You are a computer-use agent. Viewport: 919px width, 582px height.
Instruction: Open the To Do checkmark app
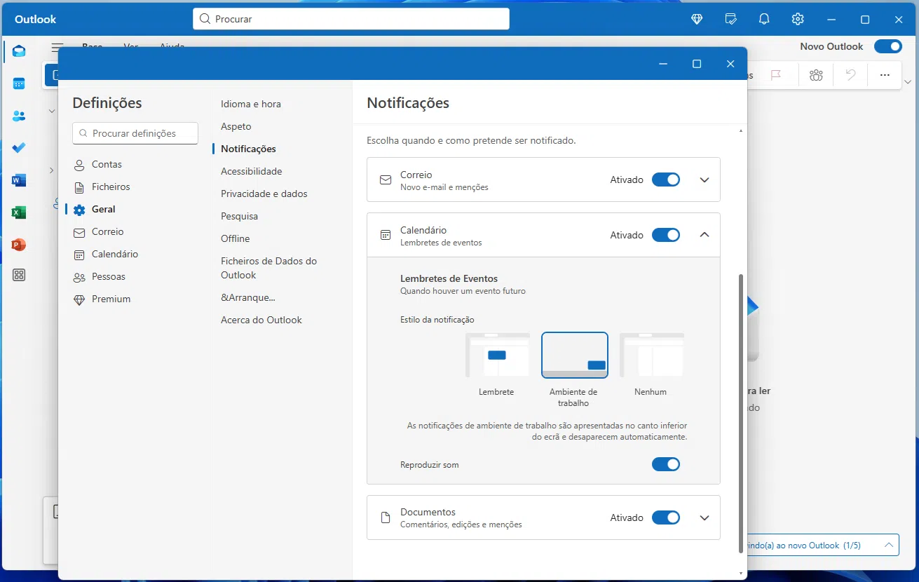tap(19, 148)
